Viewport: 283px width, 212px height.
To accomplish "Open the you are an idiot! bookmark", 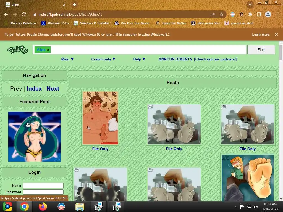I will [239, 23].
